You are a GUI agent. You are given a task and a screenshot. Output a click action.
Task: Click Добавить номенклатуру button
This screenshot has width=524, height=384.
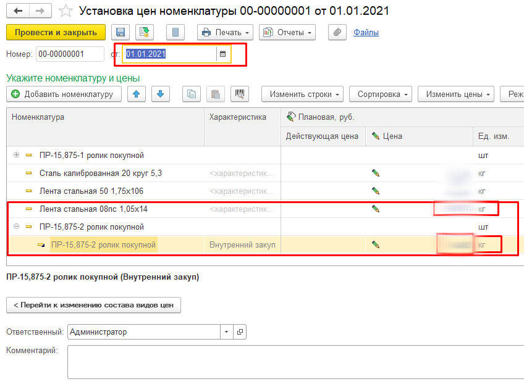coord(64,94)
